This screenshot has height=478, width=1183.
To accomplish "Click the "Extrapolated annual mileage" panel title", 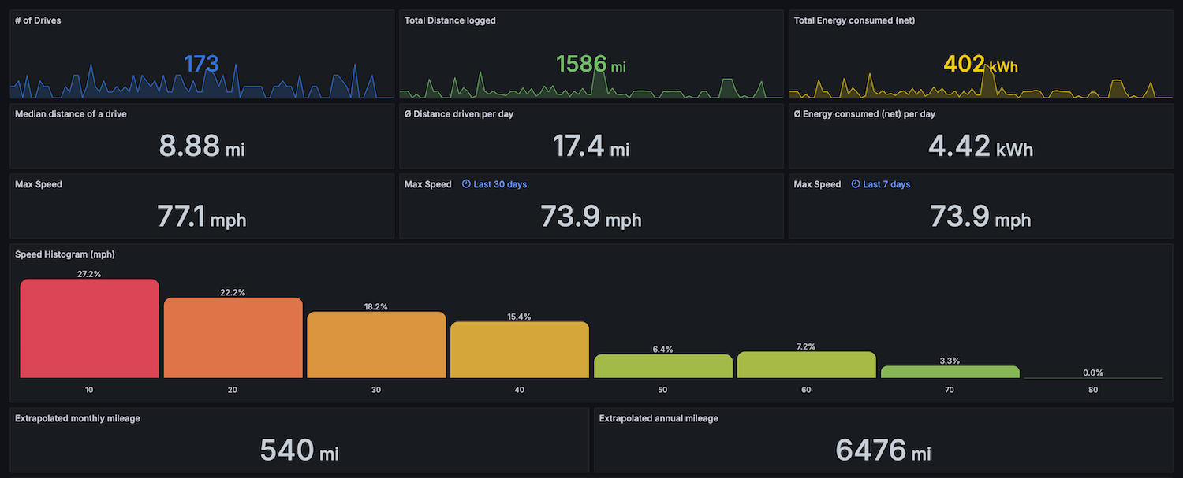I will [x=659, y=418].
